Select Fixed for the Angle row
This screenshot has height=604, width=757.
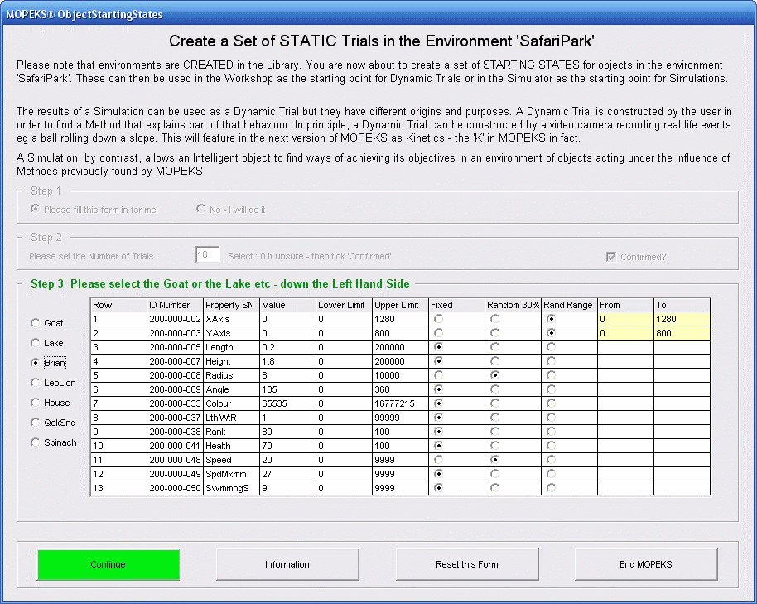pos(438,389)
